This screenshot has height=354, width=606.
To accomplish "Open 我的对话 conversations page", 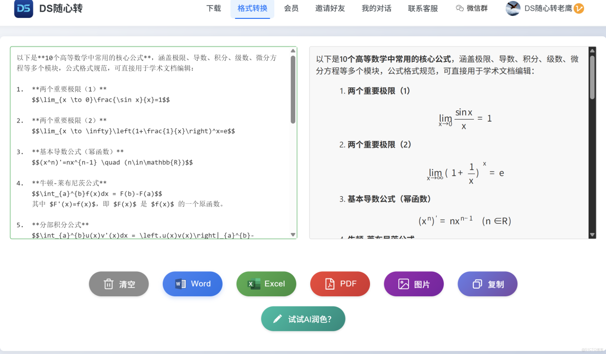I will click(376, 8).
